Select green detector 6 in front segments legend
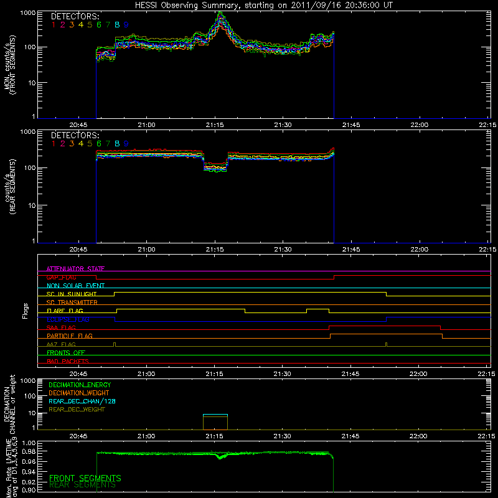 pyautogui.click(x=99, y=25)
